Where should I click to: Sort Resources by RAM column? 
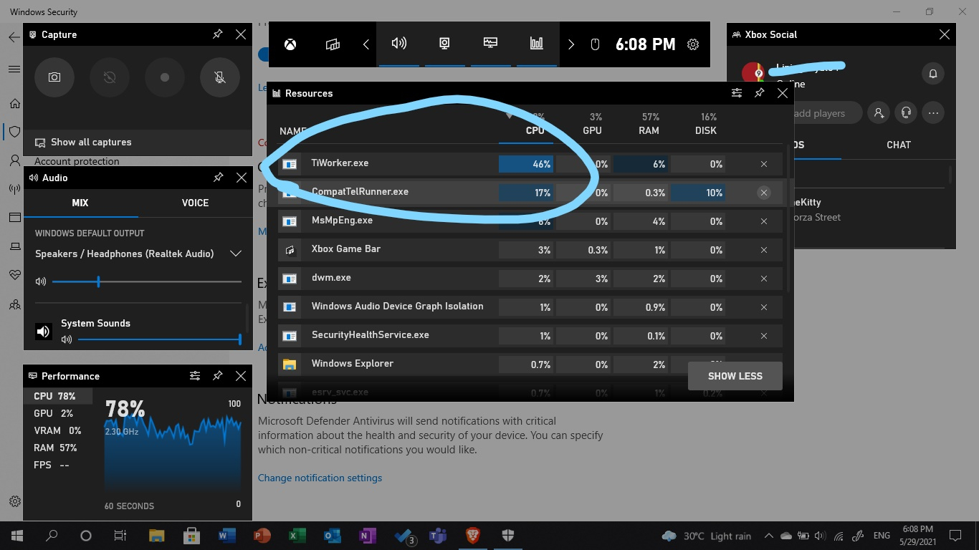pos(649,124)
